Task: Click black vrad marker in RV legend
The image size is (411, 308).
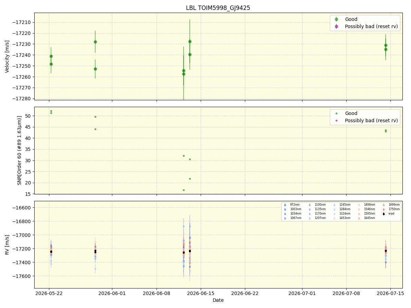Action: pos(384,214)
